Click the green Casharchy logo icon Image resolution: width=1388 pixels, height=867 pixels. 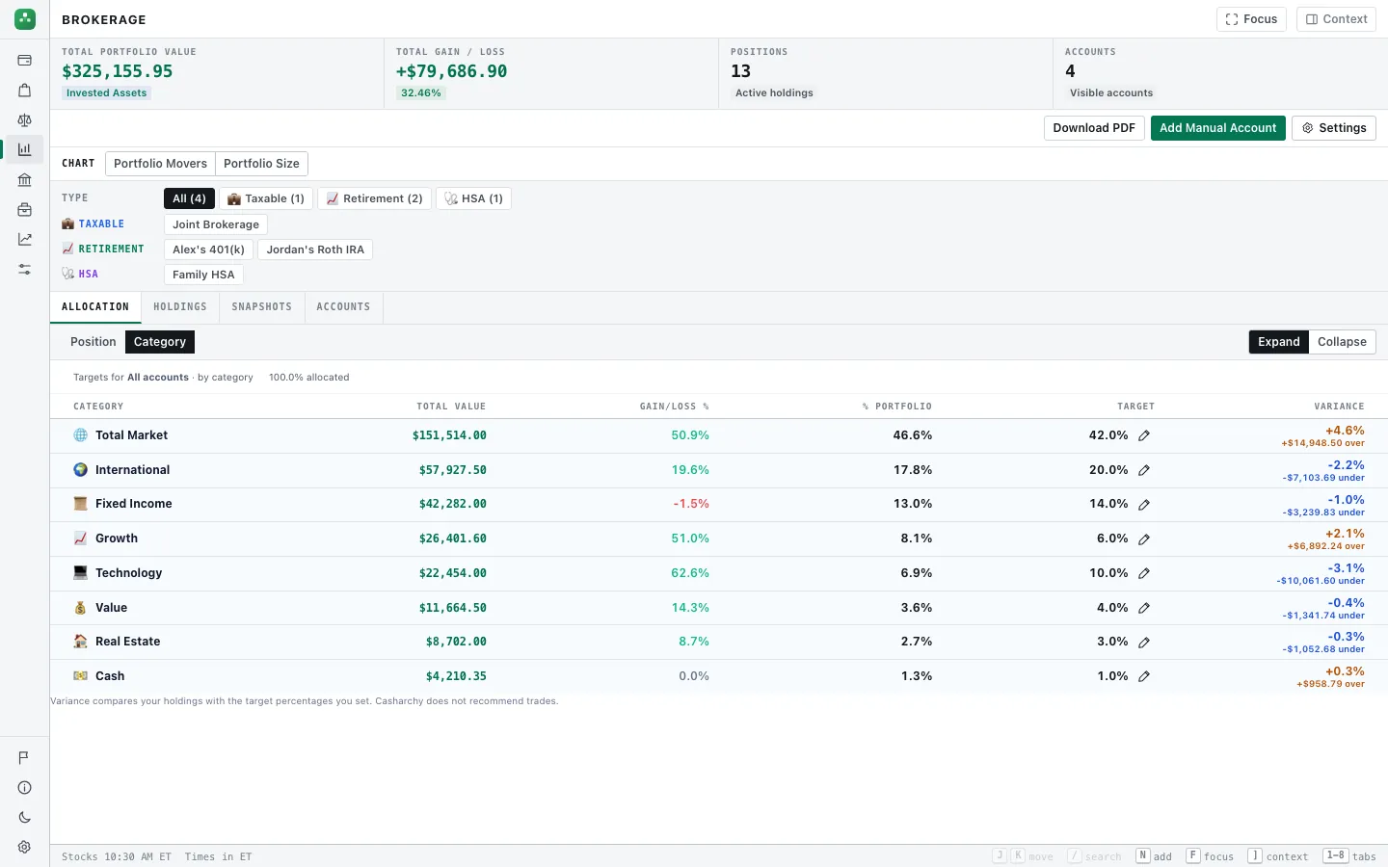tap(25, 18)
